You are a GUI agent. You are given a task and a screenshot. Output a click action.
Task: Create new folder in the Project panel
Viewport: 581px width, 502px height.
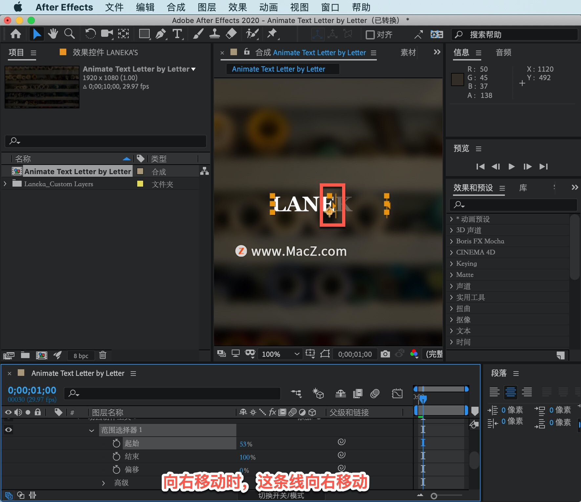[25, 355]
